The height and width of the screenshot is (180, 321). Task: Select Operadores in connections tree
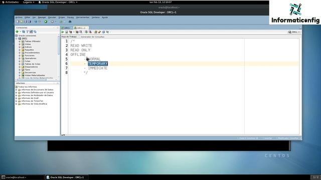coord(31,58)
